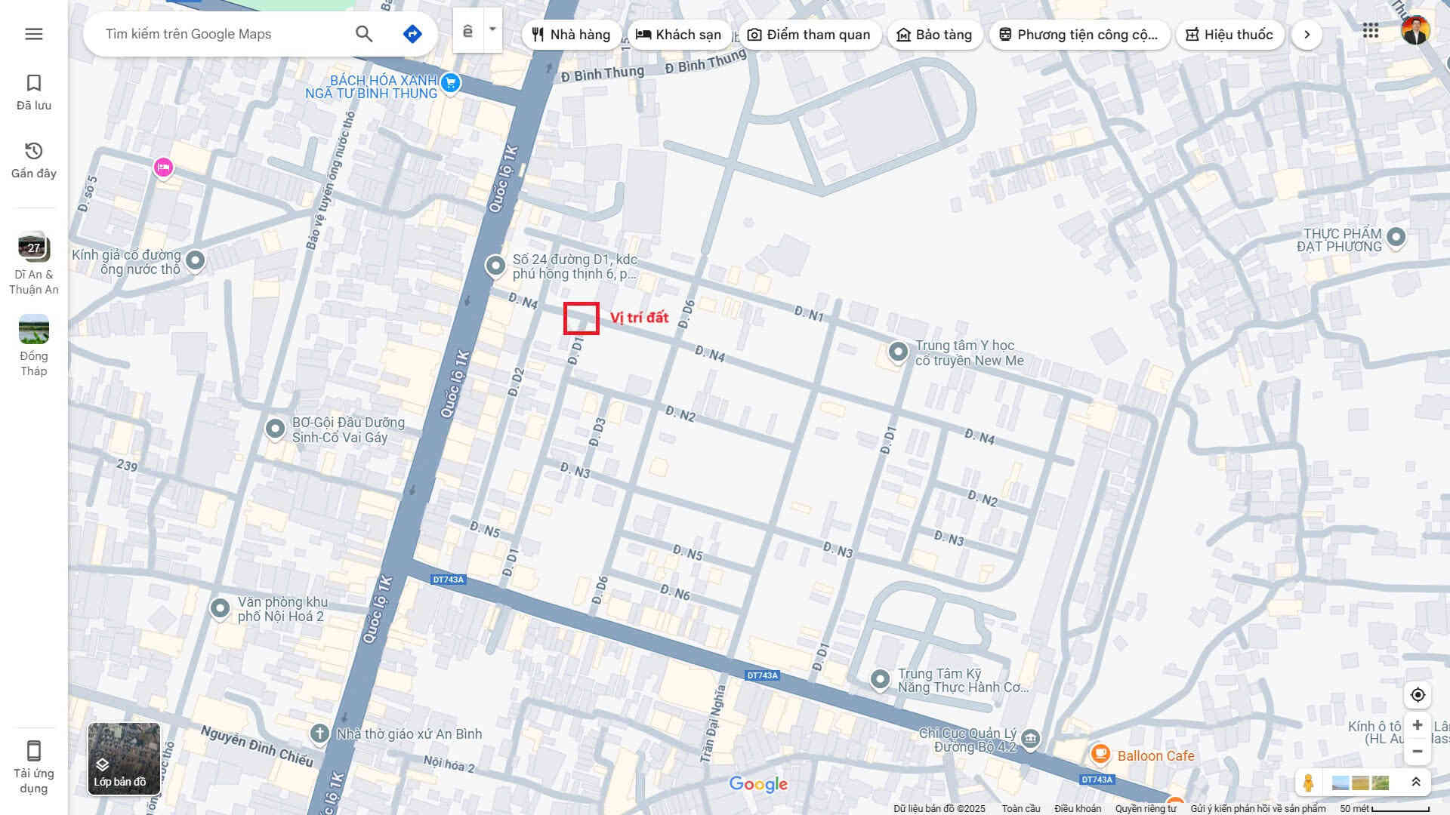Screen dimensions: 1450x815
Task: Open Google apps grid
Action: click(x=1371, y=31)
